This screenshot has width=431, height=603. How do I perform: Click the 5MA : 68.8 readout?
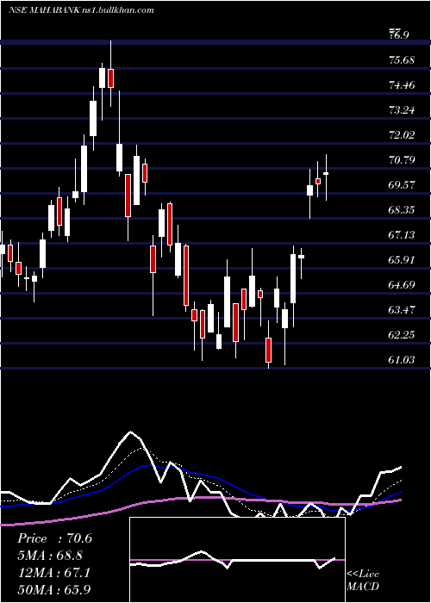tap(50, 556)
